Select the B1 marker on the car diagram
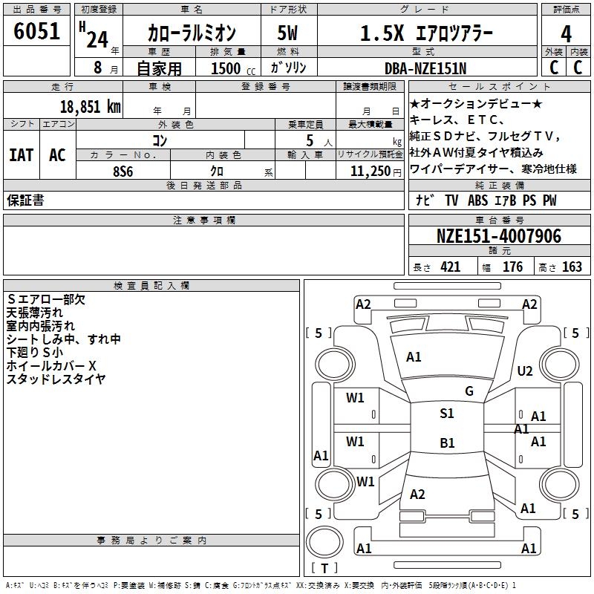This screenshot has height=594, width=594. click(x=446, y=443)
